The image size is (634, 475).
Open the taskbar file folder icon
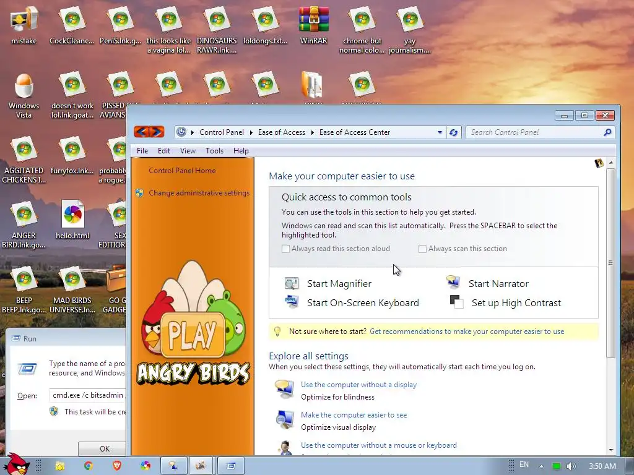tap(60, 466)
